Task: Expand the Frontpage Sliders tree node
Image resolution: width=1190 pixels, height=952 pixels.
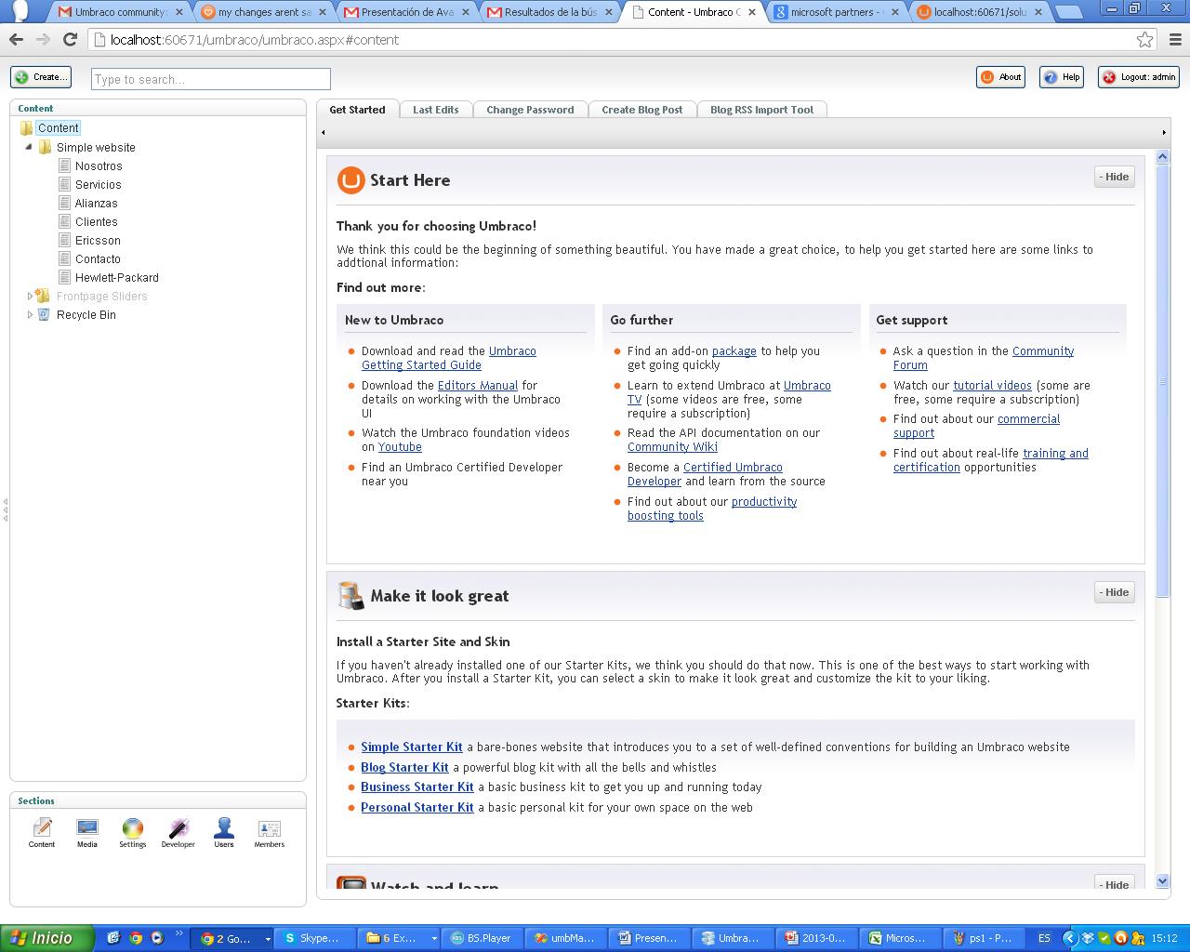Action: point(30,296)
